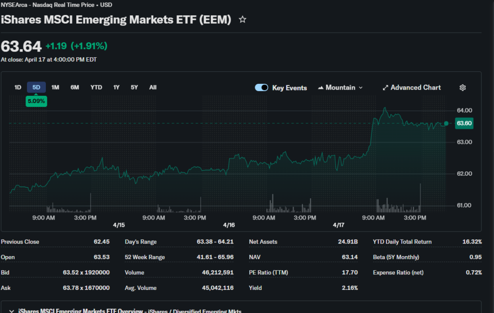Choose the 5Y chart range
Viewport: 494px width, 313px height.
pyautogui.click(x=134, y=87)
